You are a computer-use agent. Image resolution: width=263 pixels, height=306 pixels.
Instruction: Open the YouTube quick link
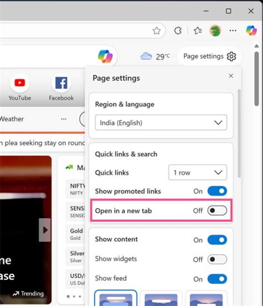(20, 87)
